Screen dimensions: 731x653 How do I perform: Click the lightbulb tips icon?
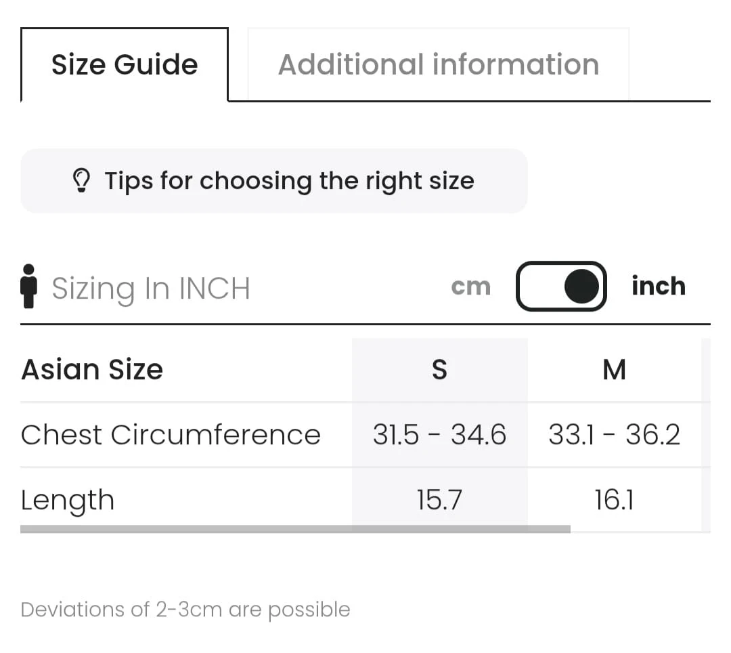(81, 181)
